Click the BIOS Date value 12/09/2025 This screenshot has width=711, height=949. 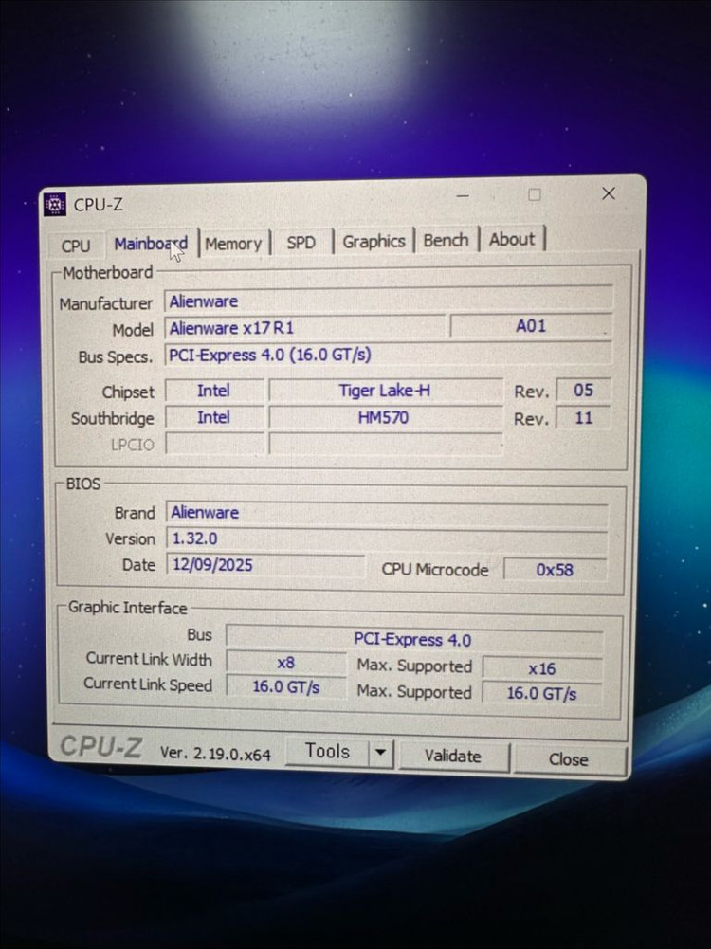pyautogui.click(x=265, y=565)
